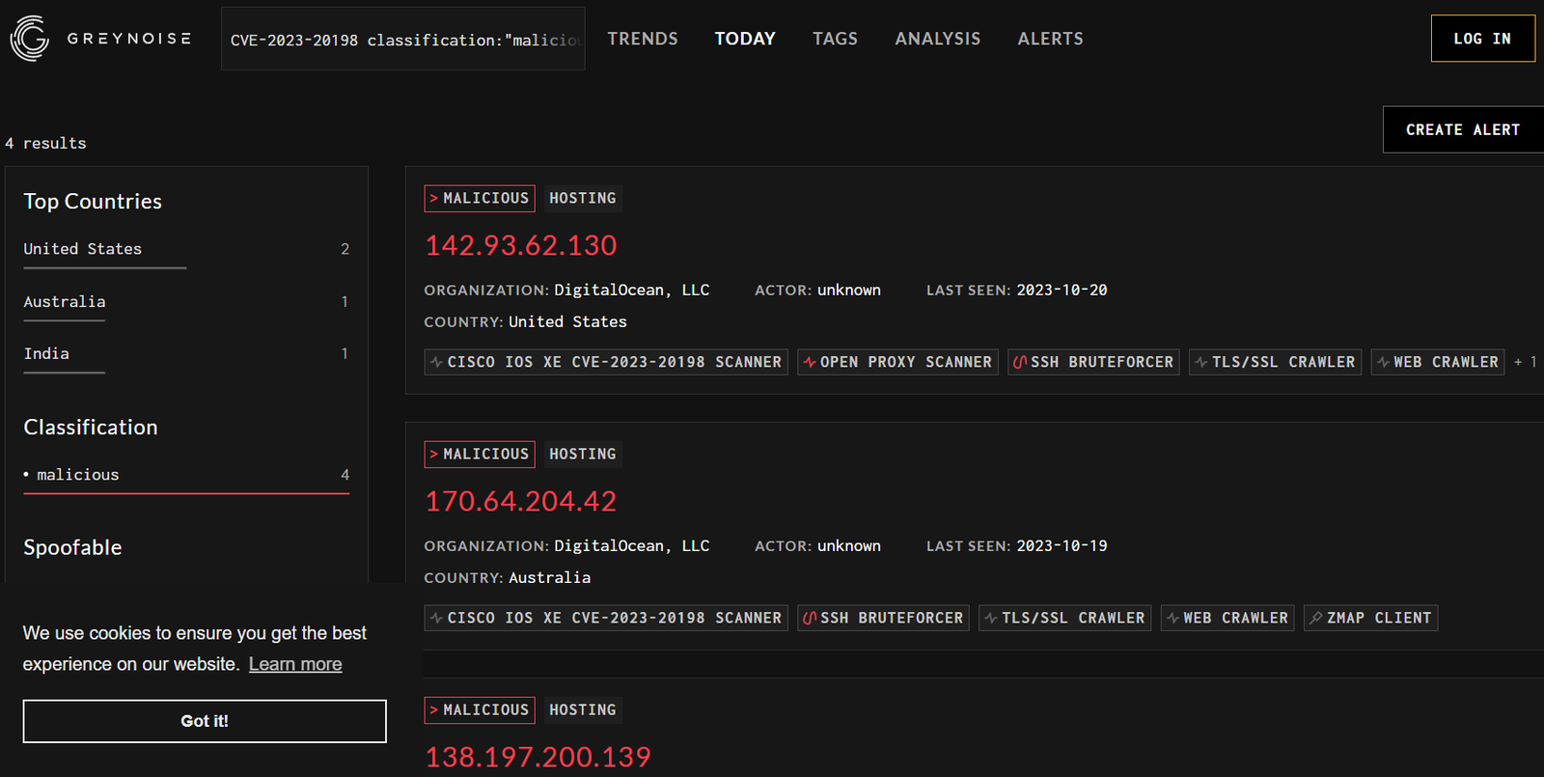The image size is (1544, 777).
Task: Open the Trends tab
Action: coord(643,39)
